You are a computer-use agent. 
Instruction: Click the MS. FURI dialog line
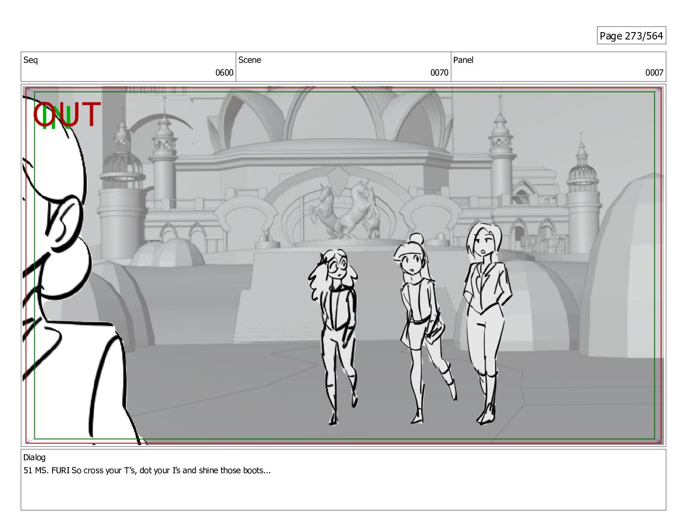point(147,470)
